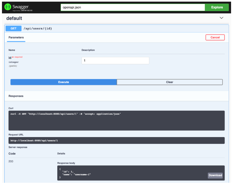Viewport: 235px width, 187px height.
Task: Click the default tag heading
Action: click(14, 18)
